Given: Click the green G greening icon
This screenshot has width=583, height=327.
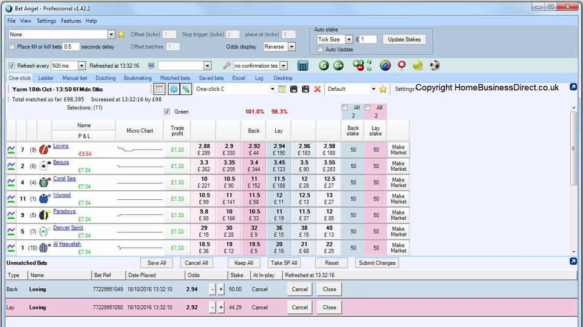Looking at the screenshot, I should (324, 65).
